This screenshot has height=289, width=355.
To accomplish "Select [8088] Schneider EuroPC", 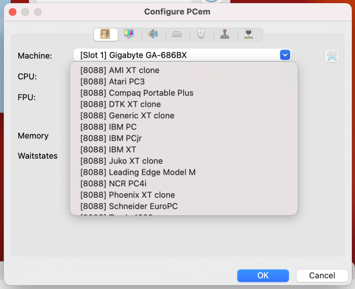I will pos(184,206).
